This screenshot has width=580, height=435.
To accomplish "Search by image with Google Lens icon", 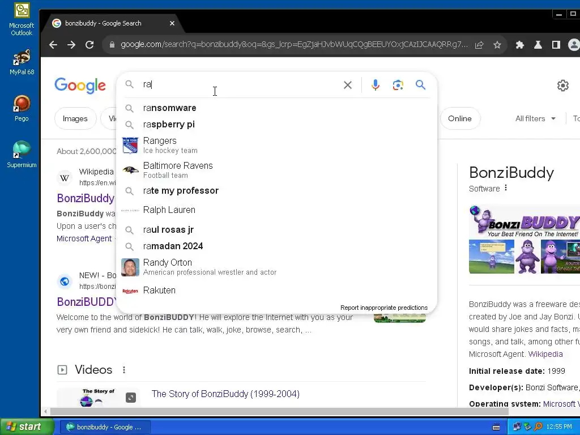I will 398,85.
